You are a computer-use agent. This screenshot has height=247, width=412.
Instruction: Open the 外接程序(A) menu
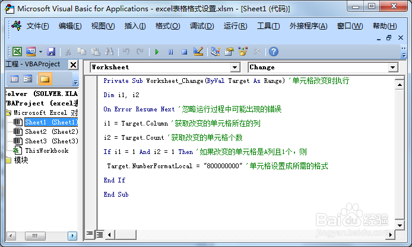(x=309, y=26)
